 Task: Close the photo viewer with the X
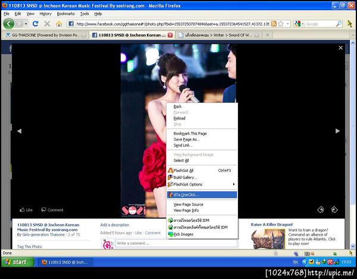click(x=340, y=48)
